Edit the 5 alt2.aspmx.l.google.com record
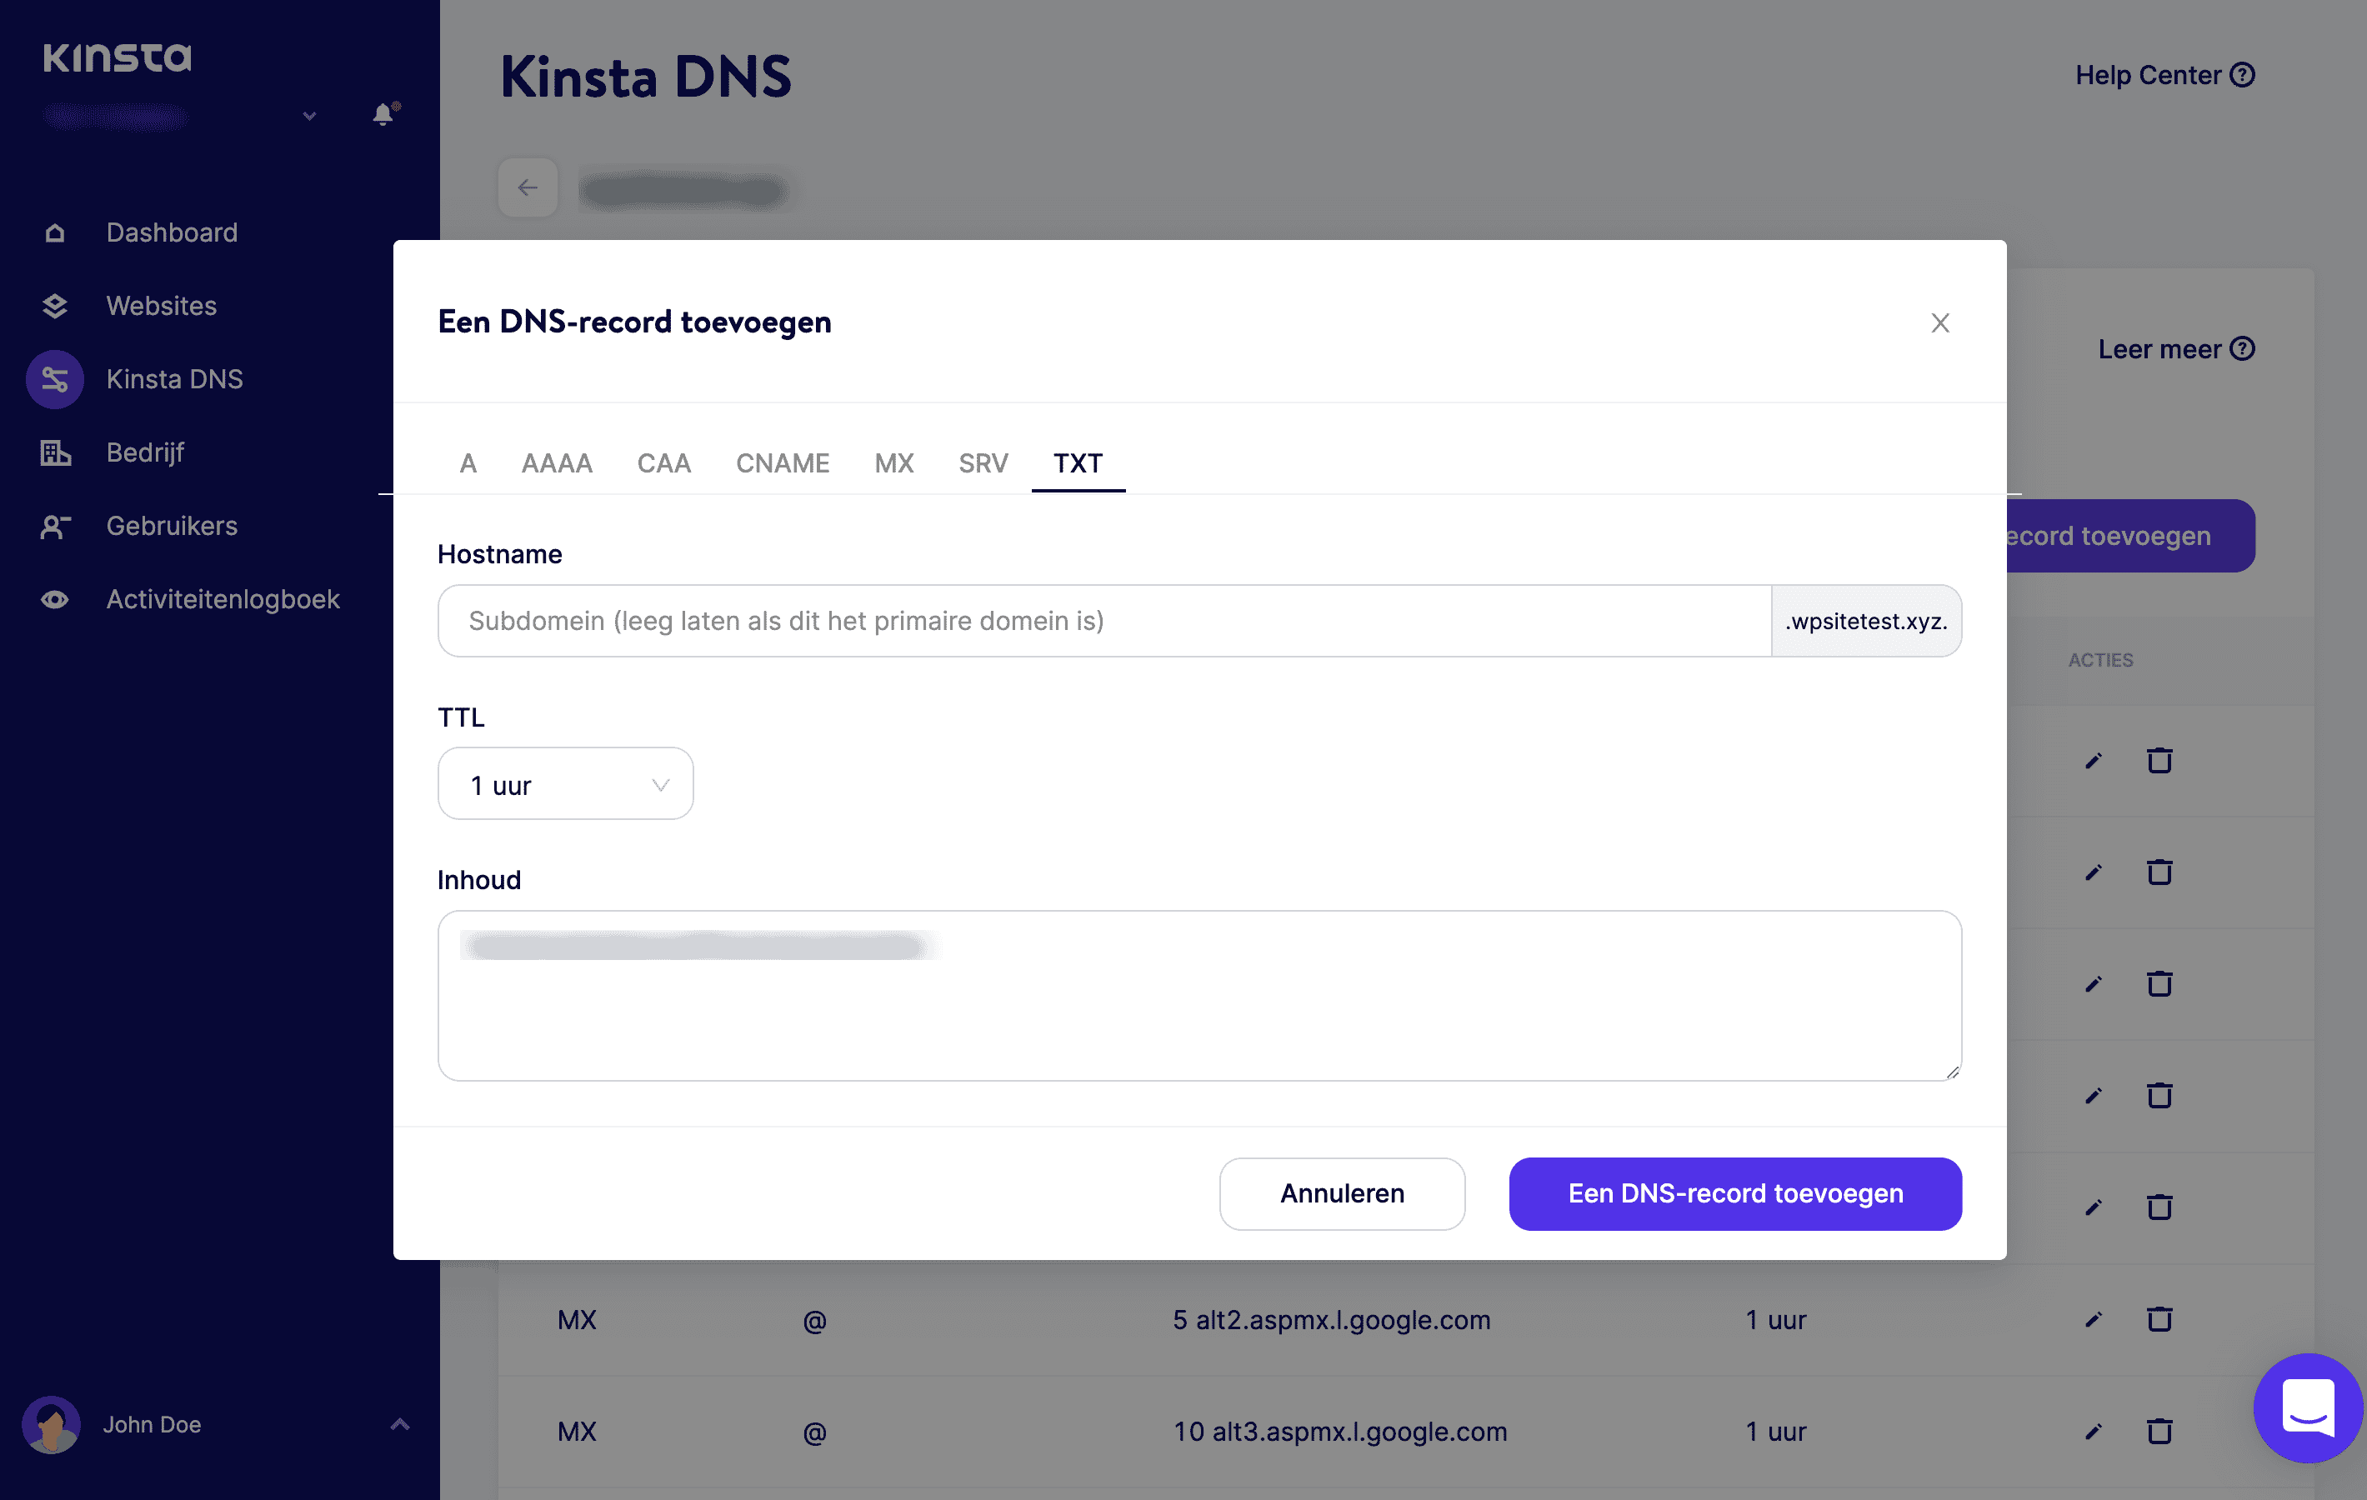2367x1500 pixels. tap(2093, 1320)
